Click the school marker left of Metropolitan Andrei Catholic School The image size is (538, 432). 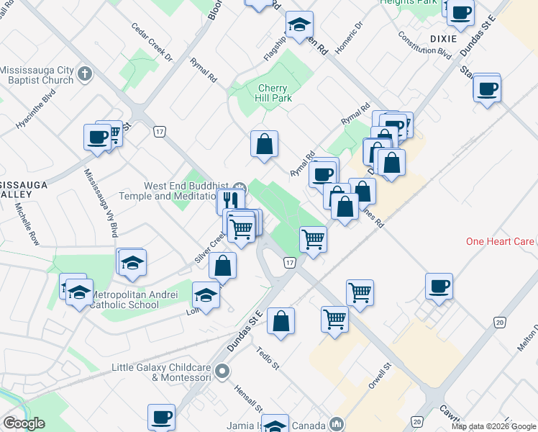click(x=79, y=292)
